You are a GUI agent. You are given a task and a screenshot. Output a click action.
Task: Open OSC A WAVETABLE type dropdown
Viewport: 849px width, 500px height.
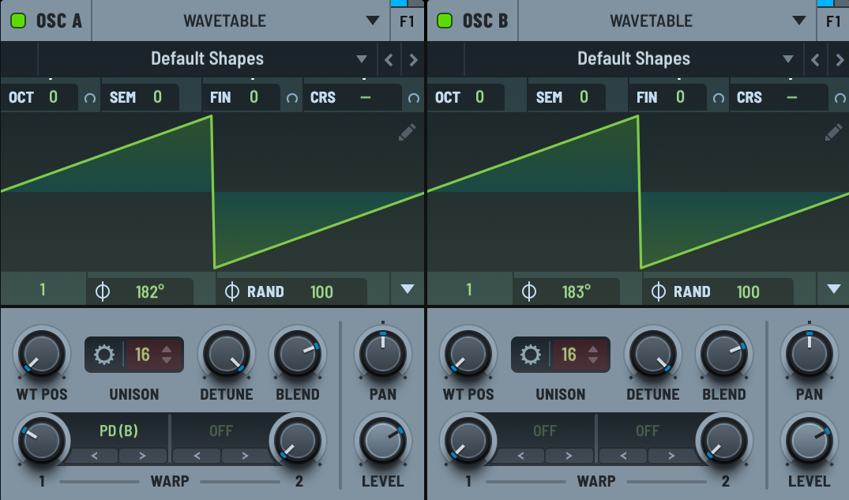241,21
